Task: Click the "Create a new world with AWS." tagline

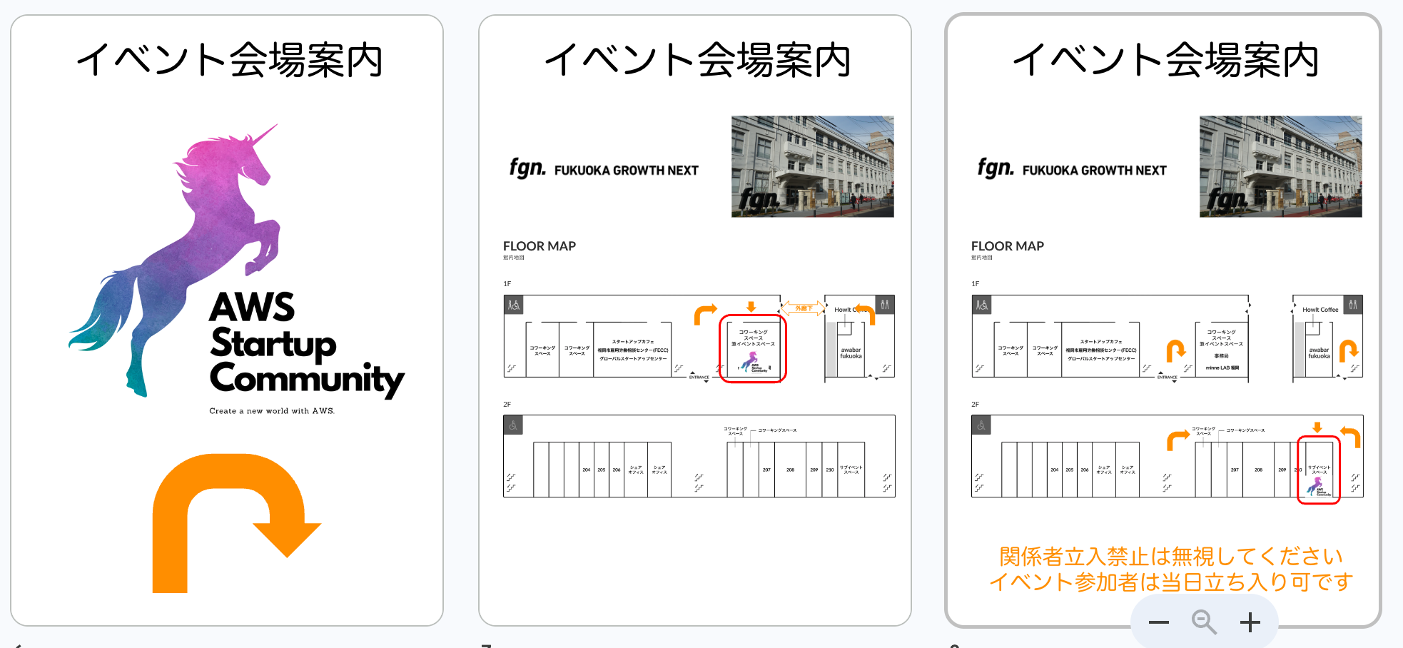Action: pyautogui.click(x=272, y=411)
